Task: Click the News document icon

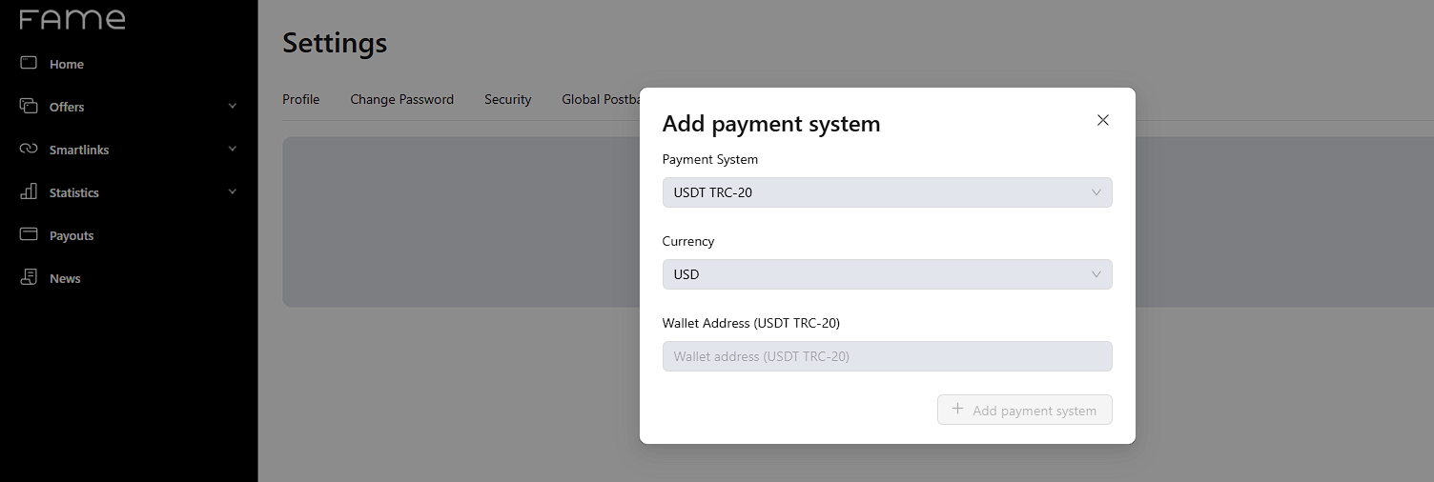Action: click(29, 277)
